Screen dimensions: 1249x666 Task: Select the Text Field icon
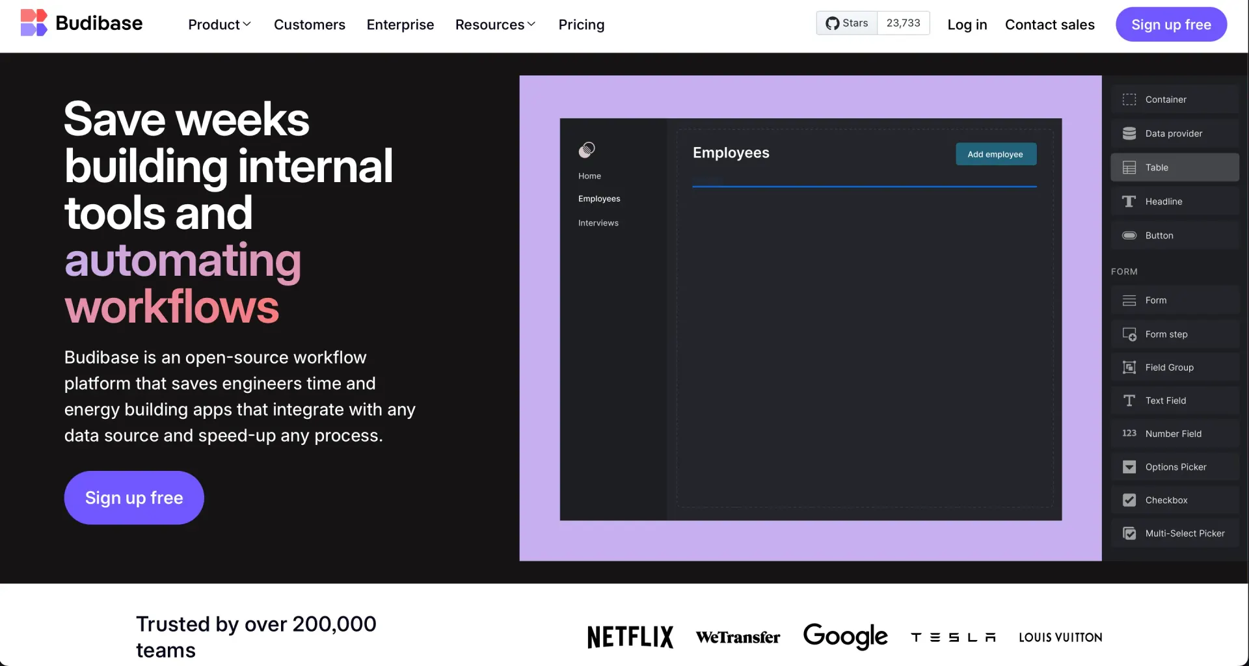tap(1129, 401)
